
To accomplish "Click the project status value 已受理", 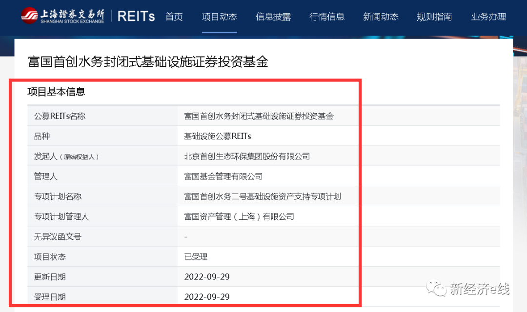I will (196, 256).
